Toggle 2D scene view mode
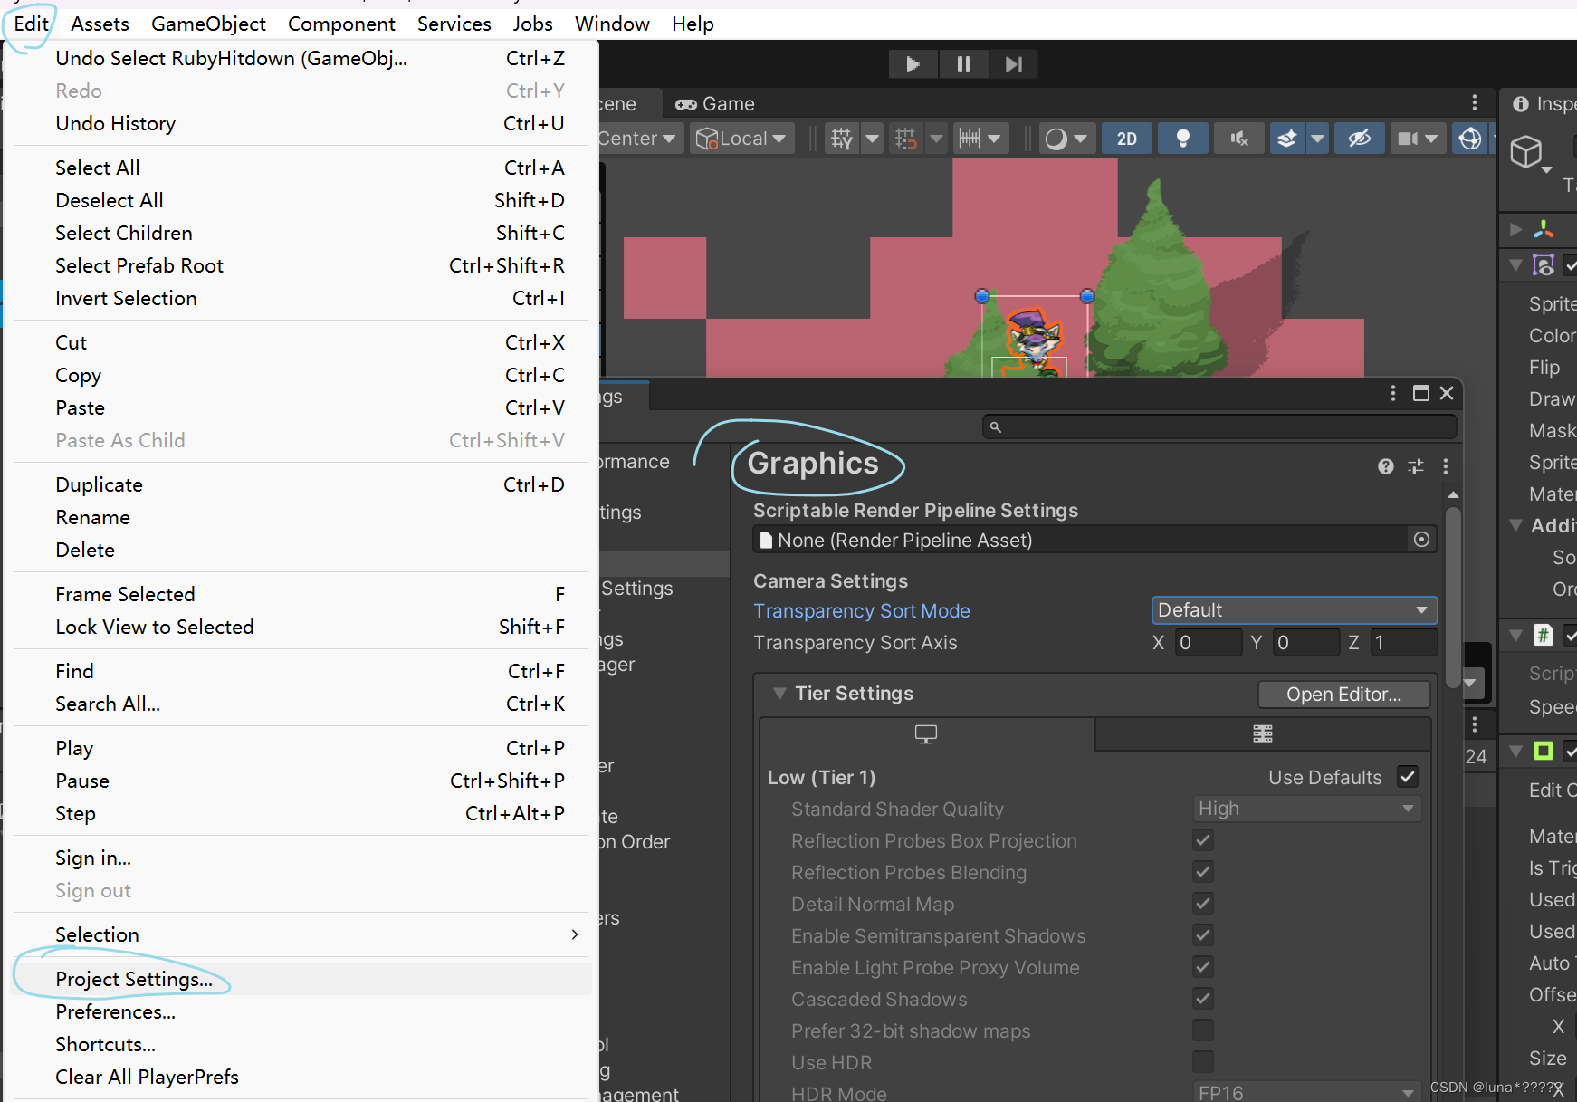The width and height of the screenshot is (1577, 1102). [1127, 139]
